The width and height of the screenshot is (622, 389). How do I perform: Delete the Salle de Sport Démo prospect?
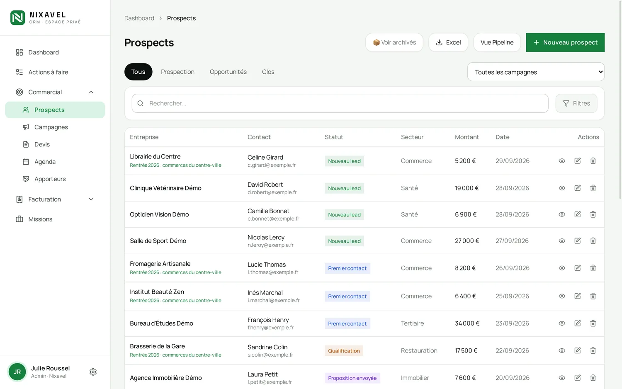click(593, 241)
